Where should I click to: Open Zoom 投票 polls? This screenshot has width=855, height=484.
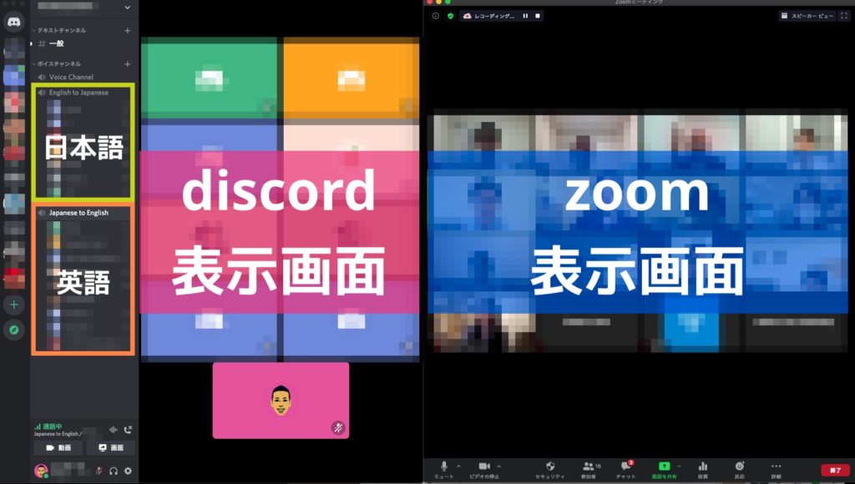pyautogui.click(x=703, y=469)
